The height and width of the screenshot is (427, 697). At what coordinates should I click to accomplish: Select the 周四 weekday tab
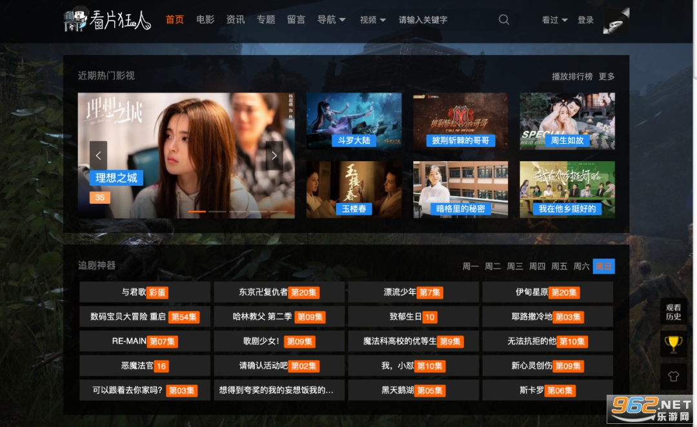[537, 266]
